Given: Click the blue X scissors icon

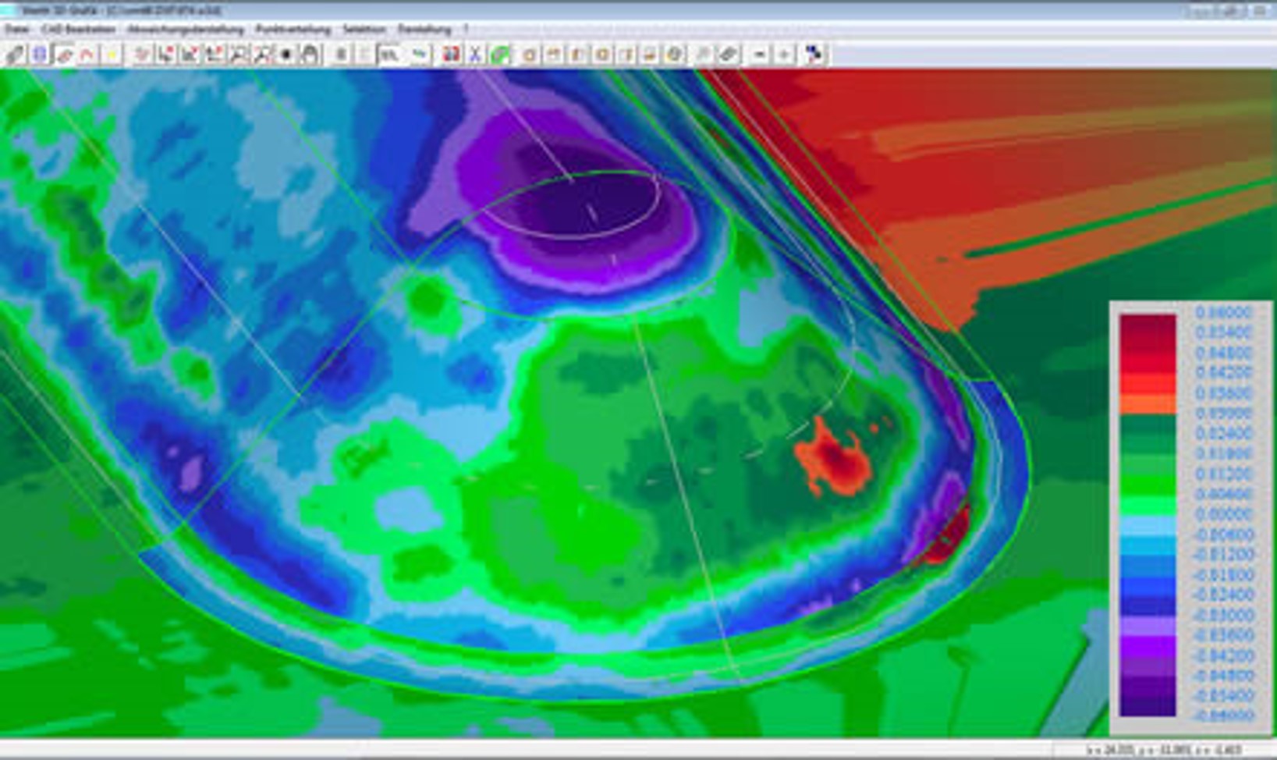Looking at the screenshot, I should coord(474,55).
